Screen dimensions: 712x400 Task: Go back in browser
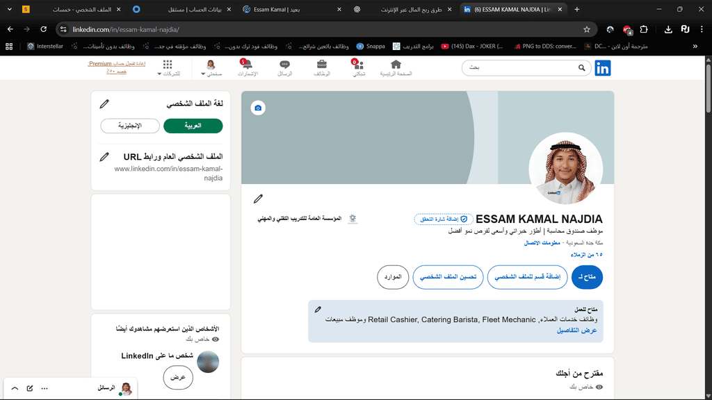(x=10, y=29)
